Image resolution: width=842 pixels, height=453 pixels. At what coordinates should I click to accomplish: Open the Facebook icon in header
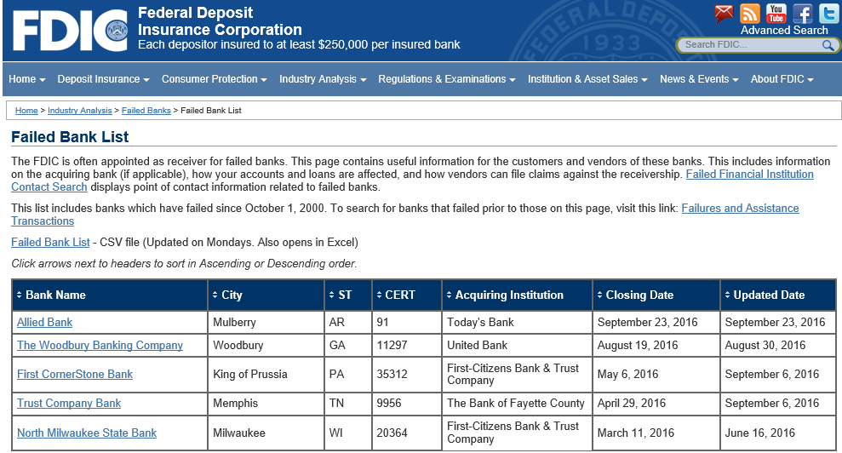tap(802, 13)
